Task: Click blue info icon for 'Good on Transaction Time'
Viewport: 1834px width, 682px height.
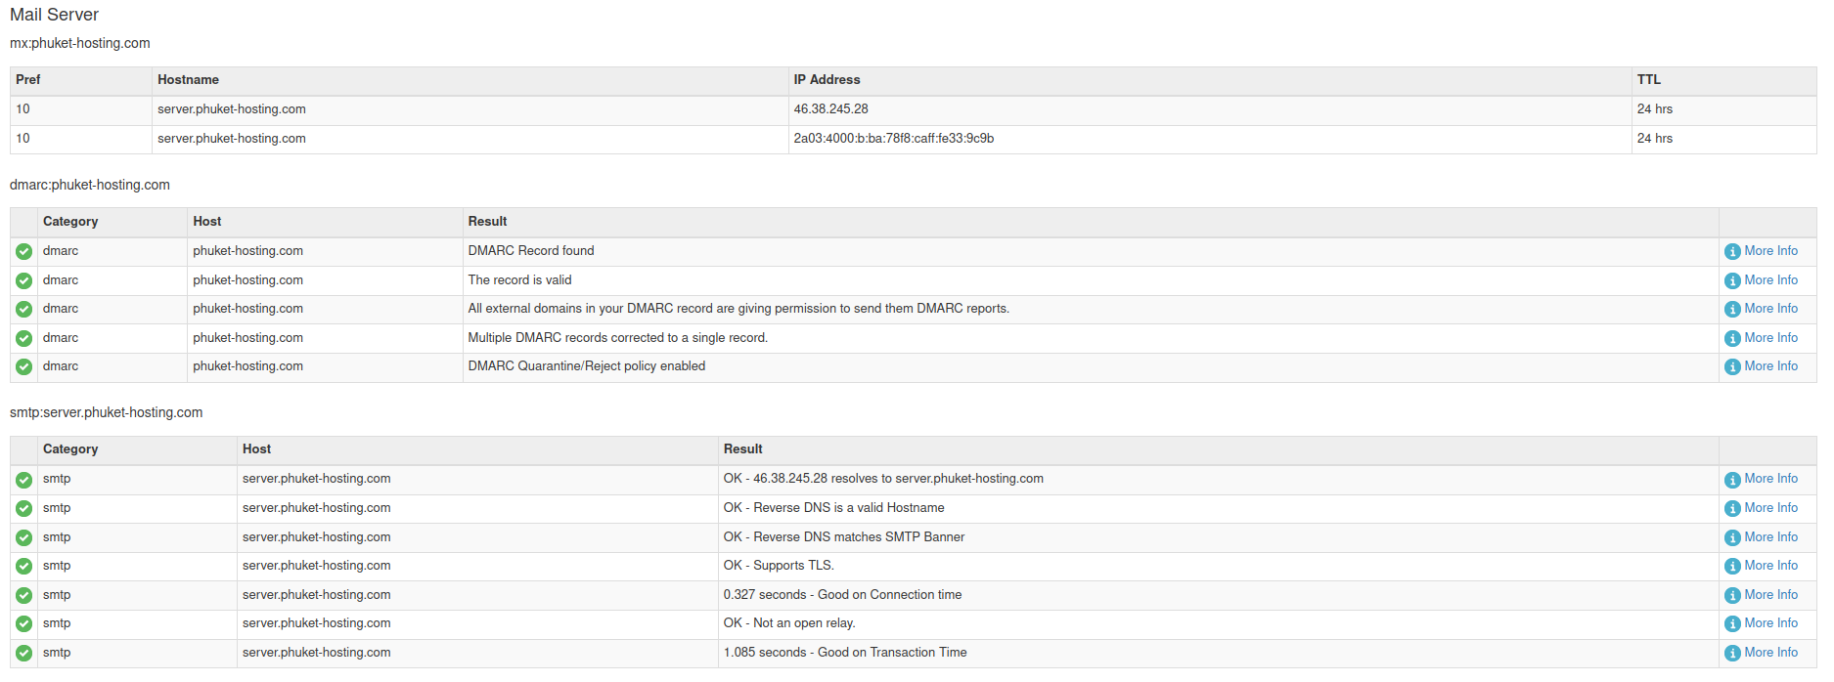Action: click(1732, 654)
